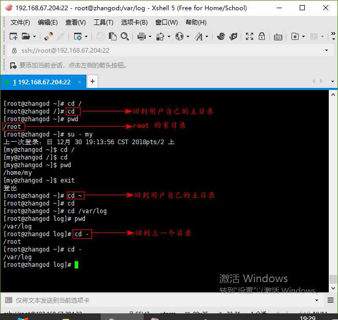Open session Properties gear icon
The image size is (338, 320).
[x=78, y=37]
